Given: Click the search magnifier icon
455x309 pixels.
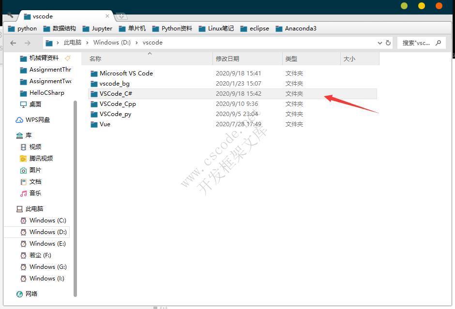Looking at the screenshot, I should (x=438, y=43).
